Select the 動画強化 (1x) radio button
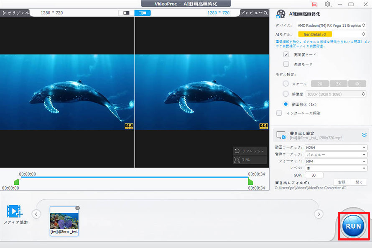The image size is (372, 248). pyautogui.click(x=286, y=104)
